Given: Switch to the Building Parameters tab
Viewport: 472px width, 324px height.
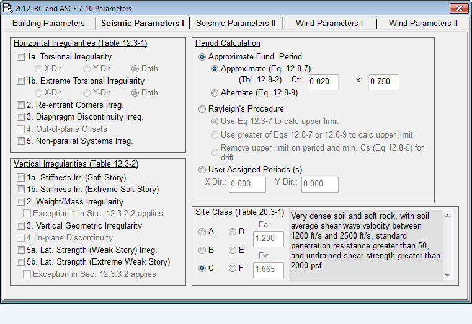Looking at the screenshot, I should pos(48,23).
